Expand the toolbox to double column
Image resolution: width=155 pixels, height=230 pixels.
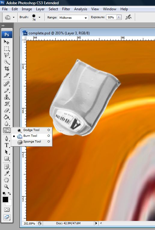point(3,26)
